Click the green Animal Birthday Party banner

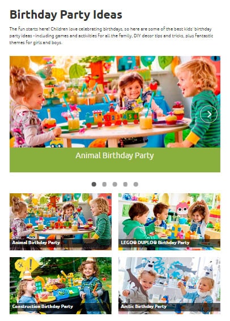(115, 160)
